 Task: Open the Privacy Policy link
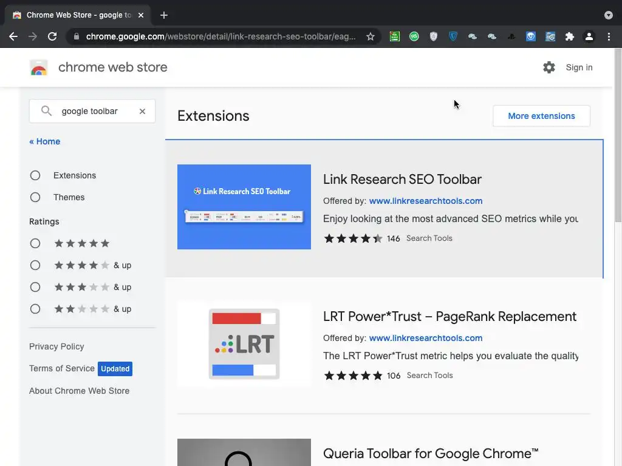coord(56,346)
